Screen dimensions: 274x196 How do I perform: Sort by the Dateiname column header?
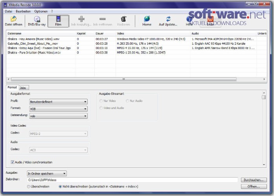(x=41, y=33)
